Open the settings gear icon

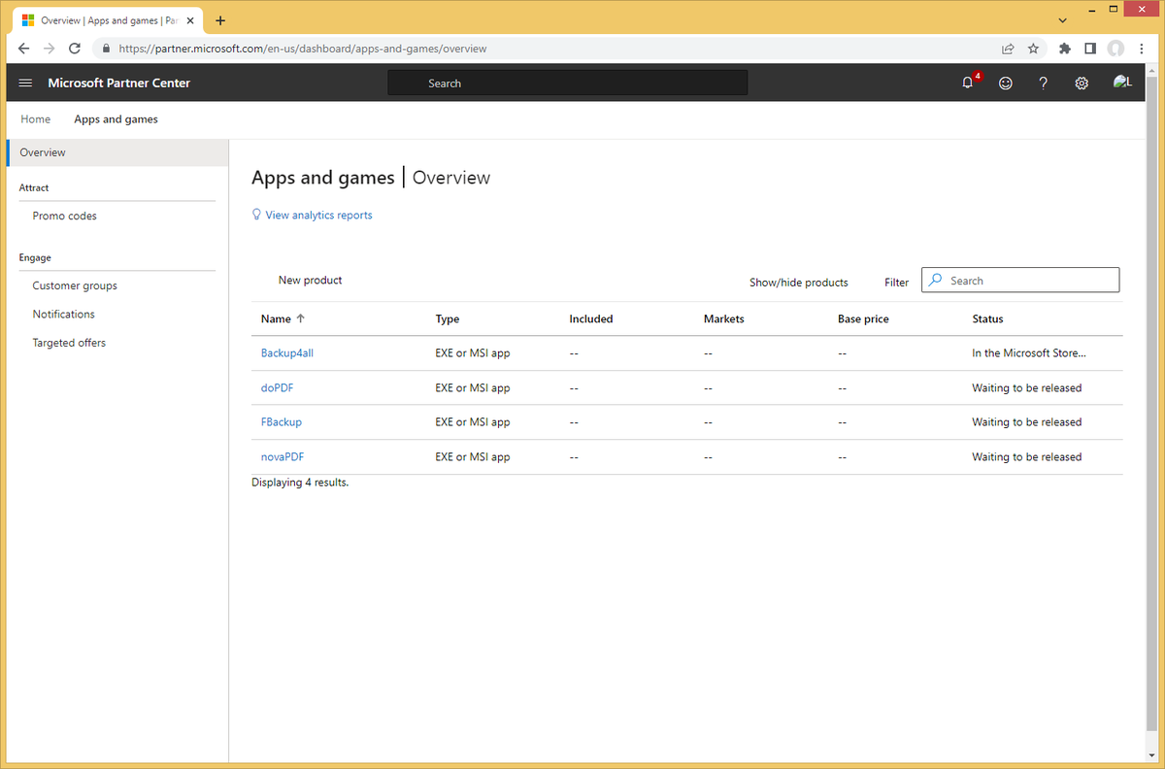tap(1082, 84)
